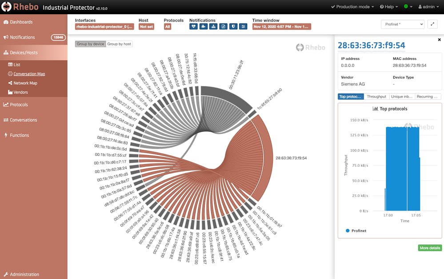This screenshot has width=444, height=279.
Task: Toggle the heart notification filter icon
Action: 194,27
